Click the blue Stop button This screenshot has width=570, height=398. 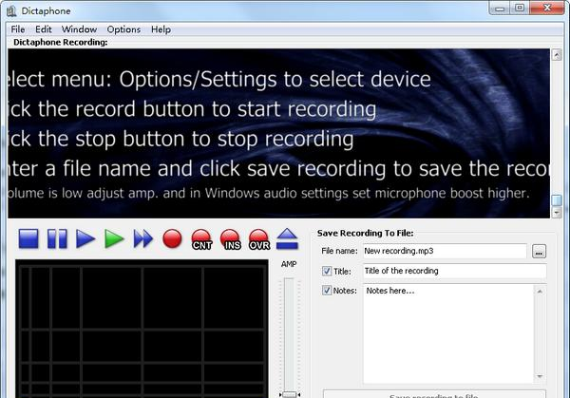click(x=28, y=238)
